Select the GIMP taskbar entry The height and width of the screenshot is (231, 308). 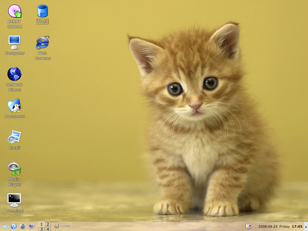point(62,226)
